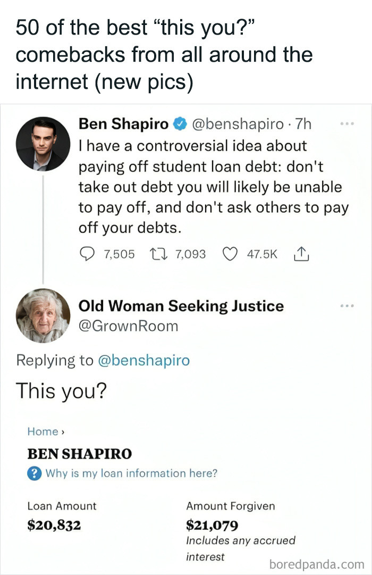Click the @GrownRoom handle
Image resolution: width=372 pixels, height=575 pixels.
tap(128, 326)
